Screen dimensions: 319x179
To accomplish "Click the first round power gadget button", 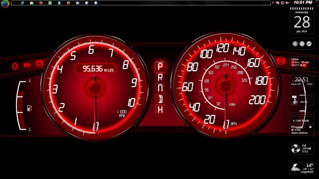I will 295,44.
